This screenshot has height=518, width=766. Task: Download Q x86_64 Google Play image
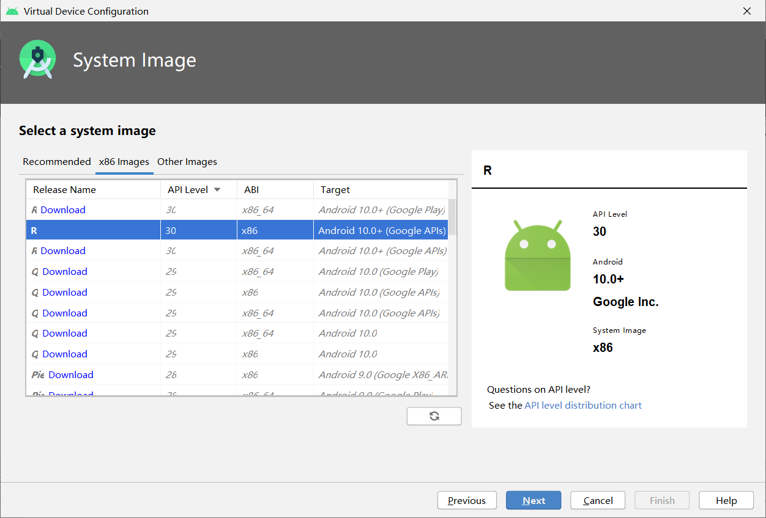click(65, 271)
